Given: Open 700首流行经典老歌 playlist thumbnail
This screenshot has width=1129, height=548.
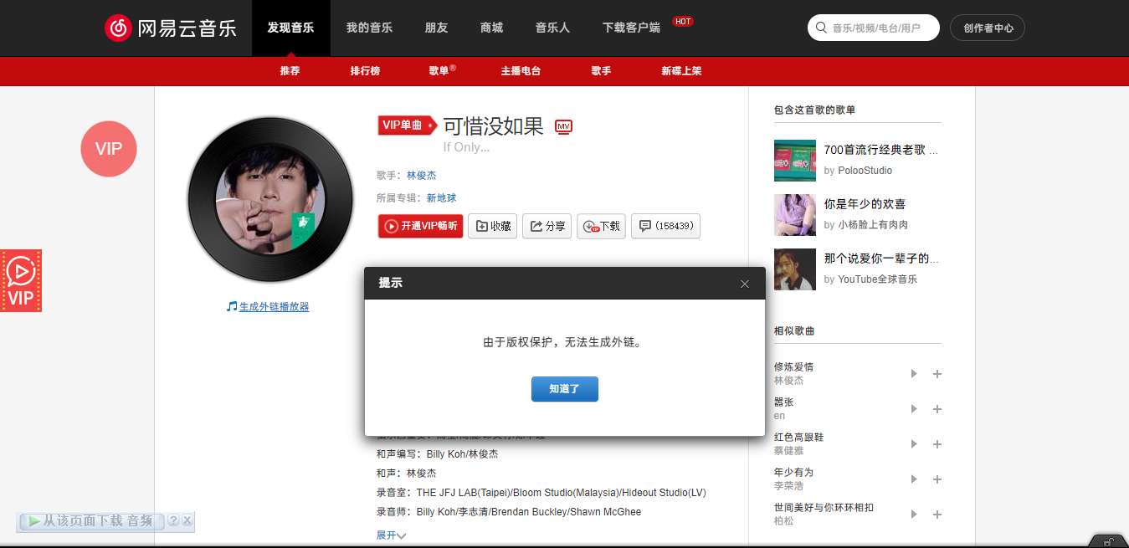Looking at the screenshot, I should pos(795,161).
